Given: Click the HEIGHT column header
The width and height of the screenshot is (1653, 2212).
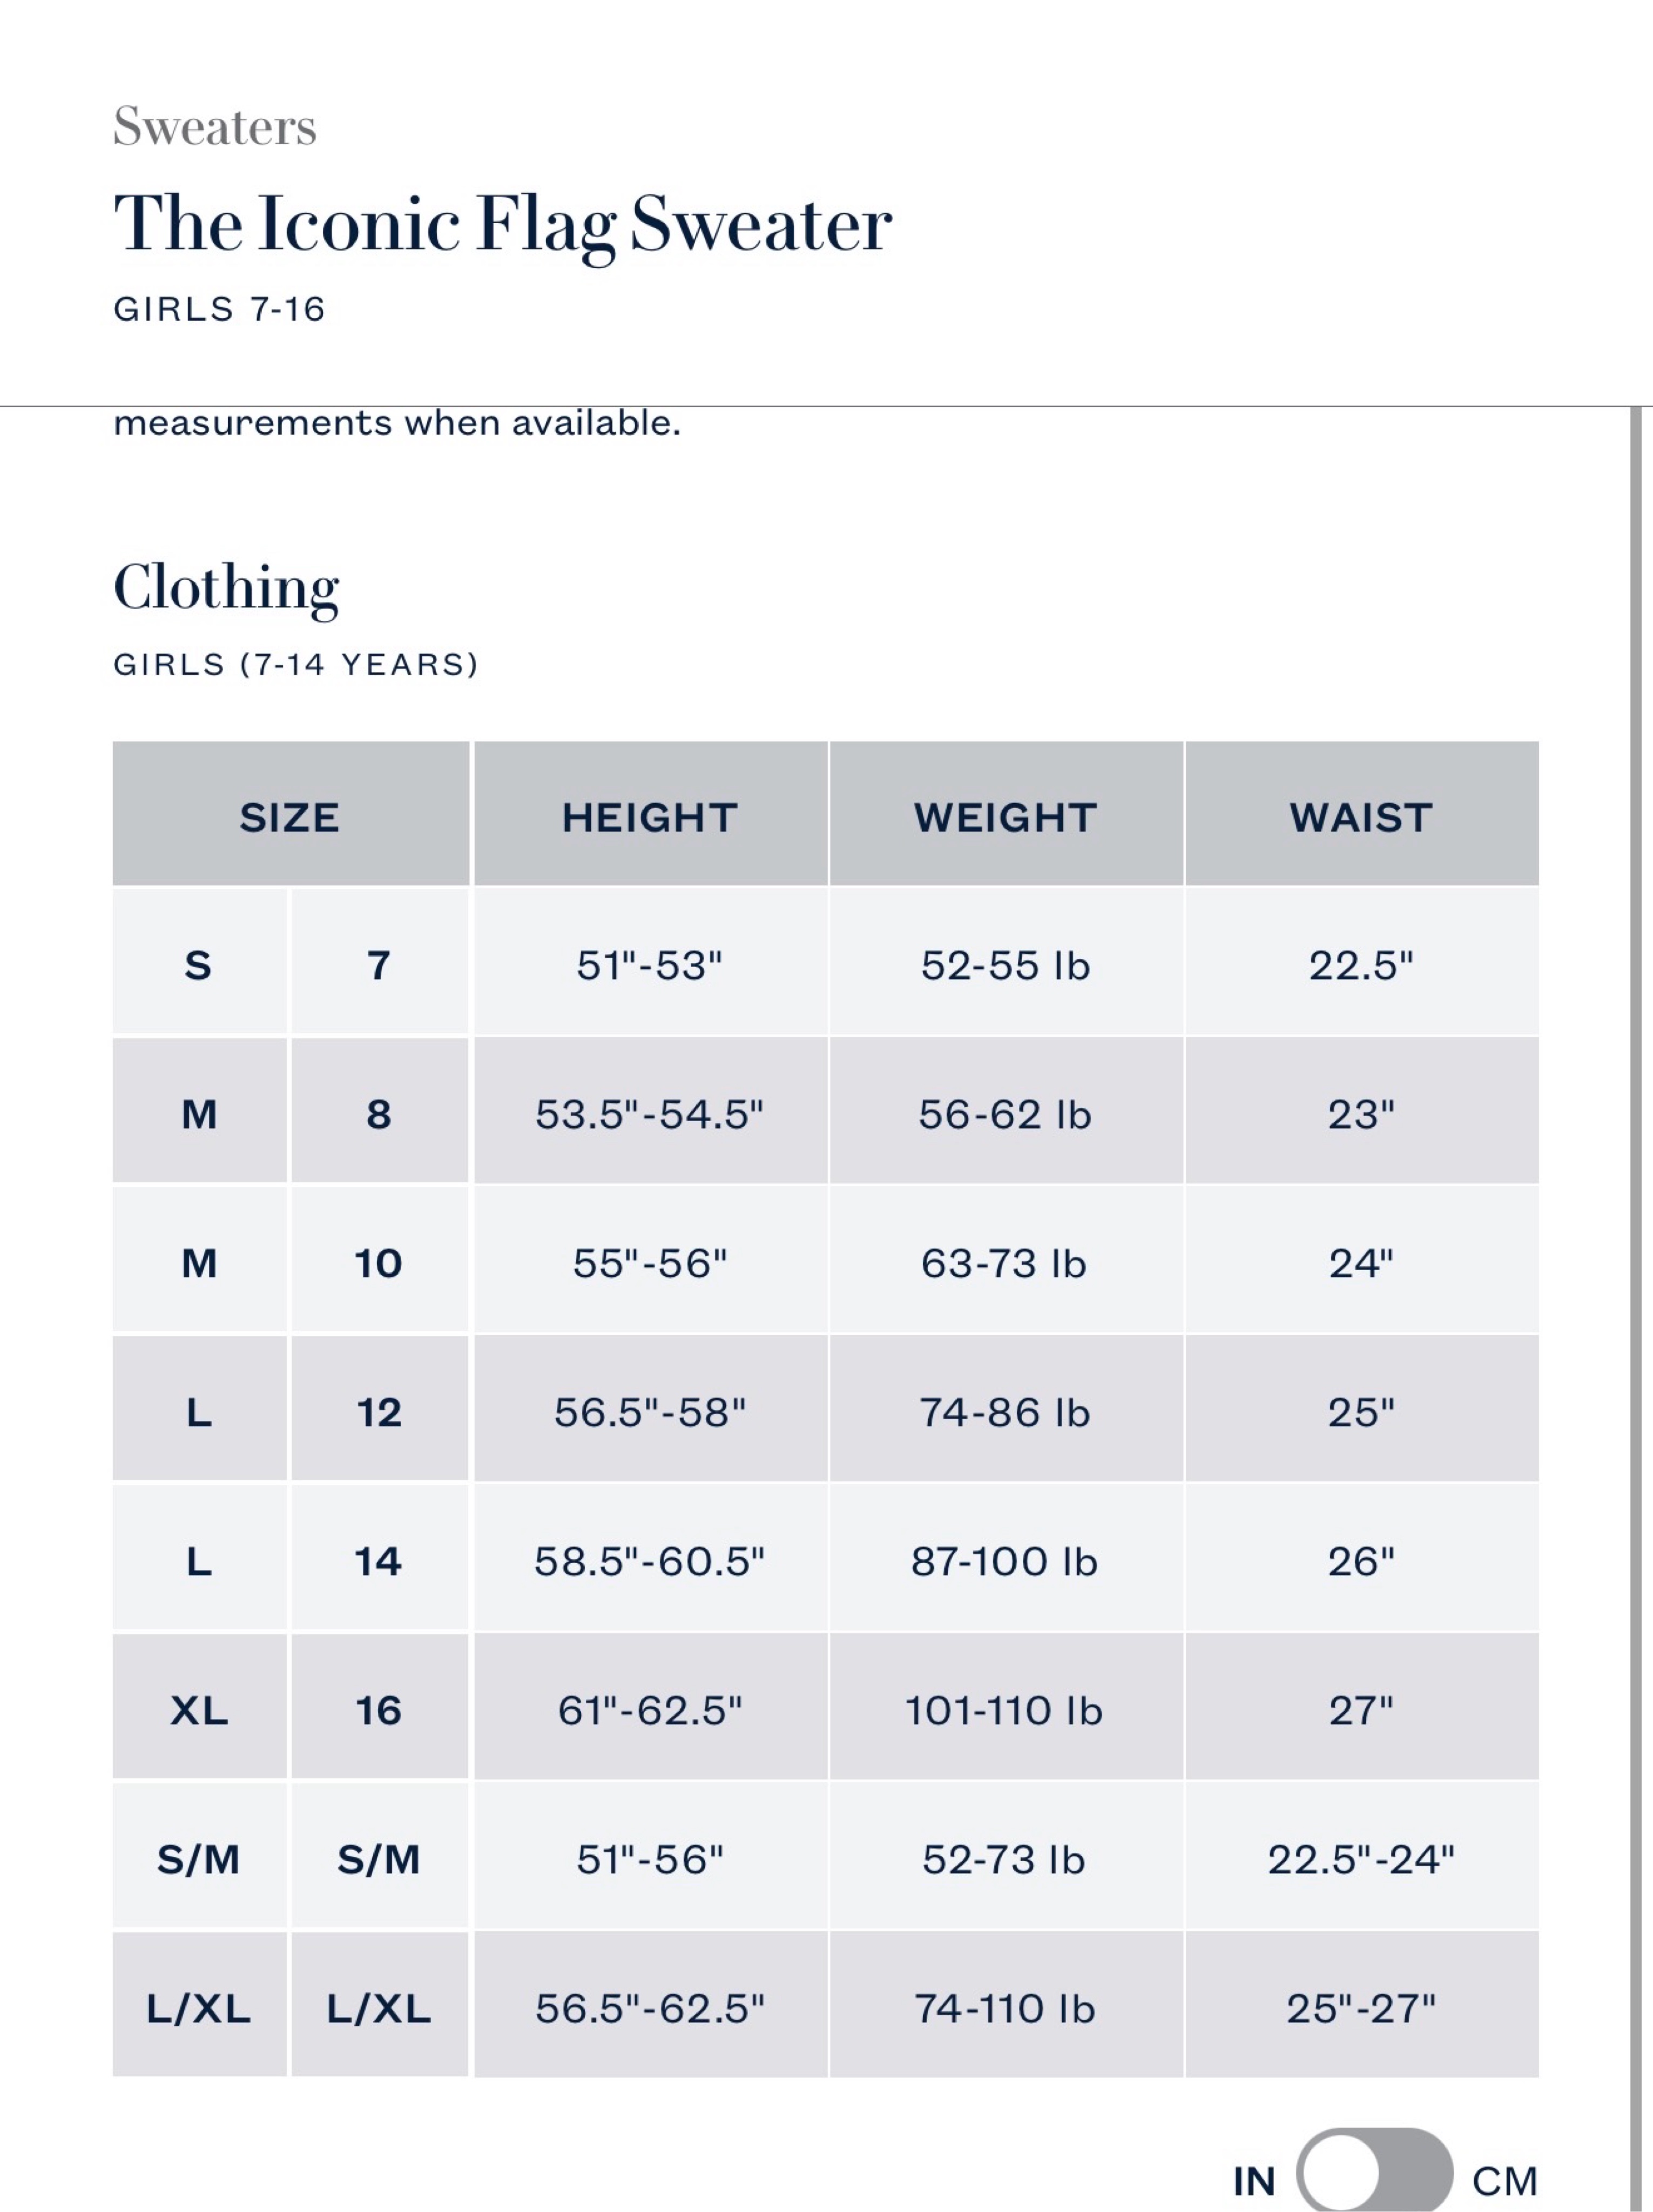Looking at the screenshot, I should (650, 814).
